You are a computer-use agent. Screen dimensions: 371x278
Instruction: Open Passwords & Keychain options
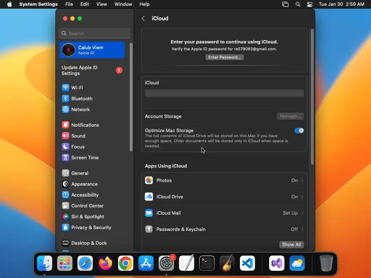click(x=224, y=229)
